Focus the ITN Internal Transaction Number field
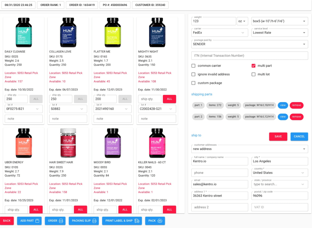Image resolution: width=312 pixels, height=228 pixels. point(250,56)
